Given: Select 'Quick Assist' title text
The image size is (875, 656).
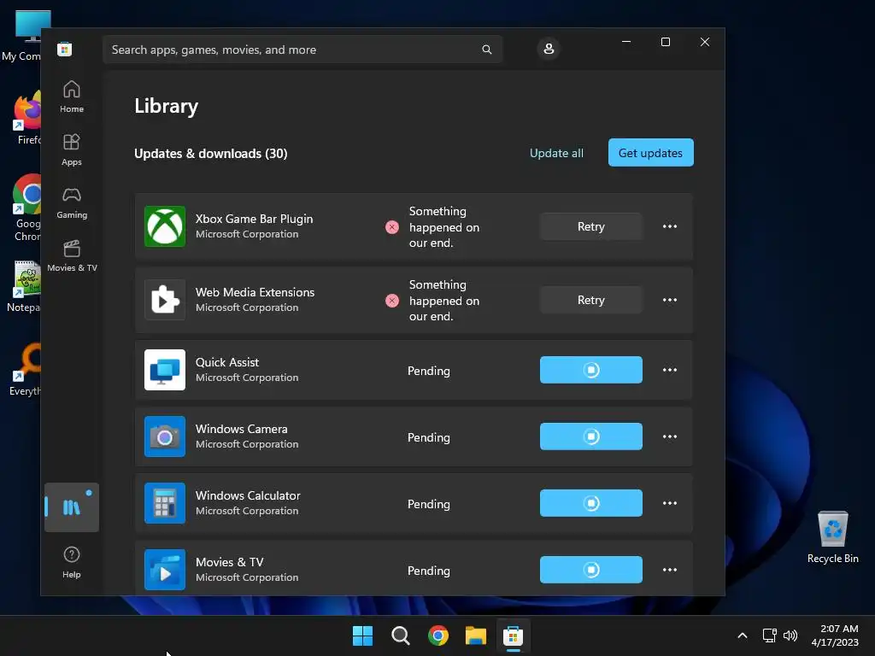Looking at the screenshot, I should click(227, 362).
